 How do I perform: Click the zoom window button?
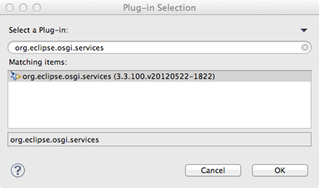pos(37,8)
